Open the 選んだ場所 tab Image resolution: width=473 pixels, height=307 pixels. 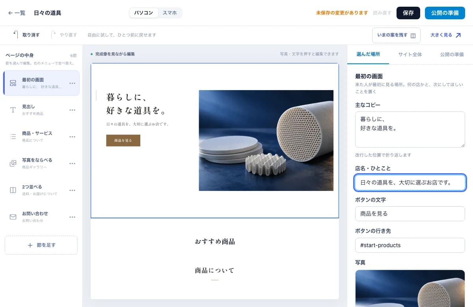pyautogui.click(x=368, y=54)
